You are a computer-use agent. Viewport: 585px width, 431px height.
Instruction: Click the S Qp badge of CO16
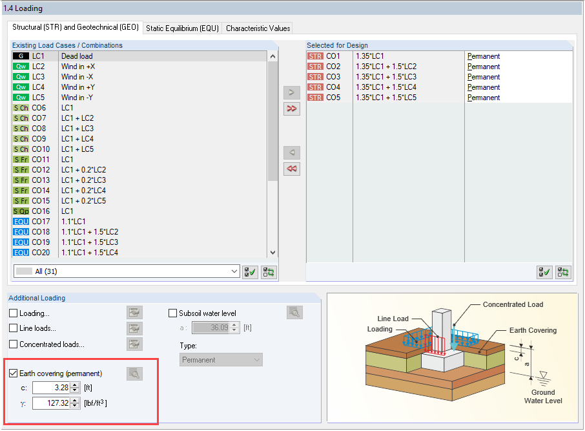point(21,211)
